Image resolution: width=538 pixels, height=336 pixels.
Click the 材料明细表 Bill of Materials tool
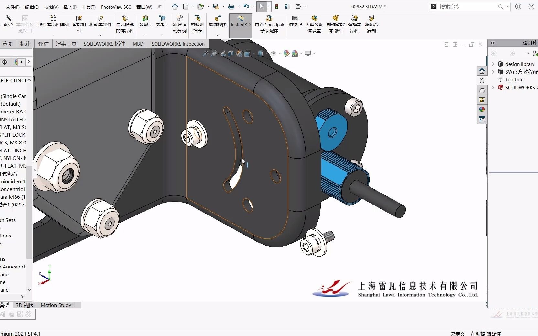click(198, 24)
